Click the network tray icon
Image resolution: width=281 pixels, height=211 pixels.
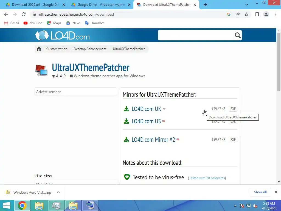point(249,206)
